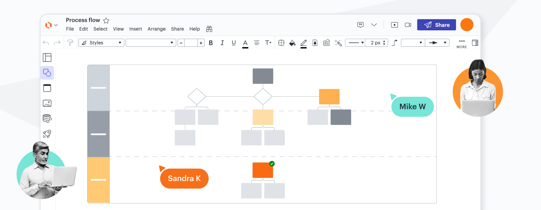Toggle italic text formatting
This screenshot has height=210, width=541.
222,43
